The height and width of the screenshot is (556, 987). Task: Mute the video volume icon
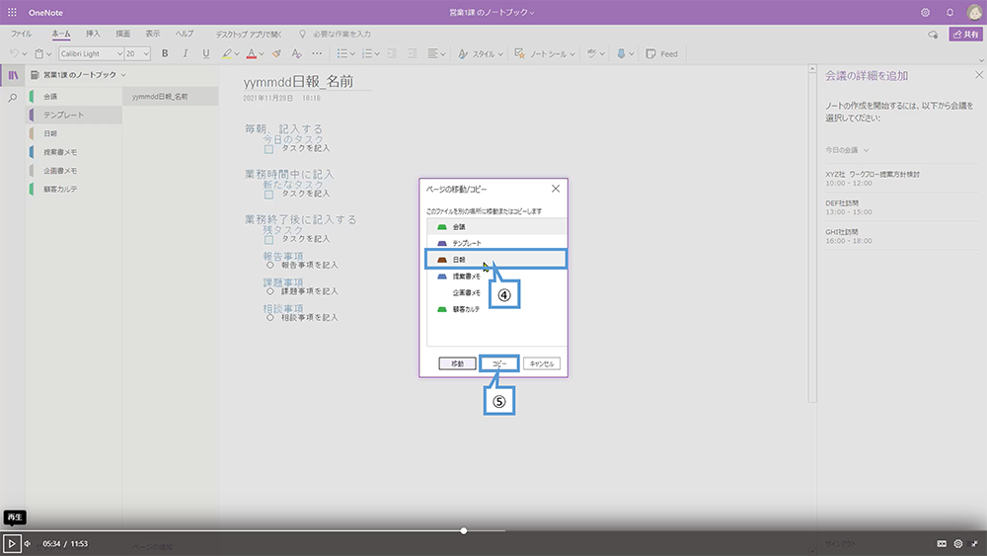[x=27, y=543]
